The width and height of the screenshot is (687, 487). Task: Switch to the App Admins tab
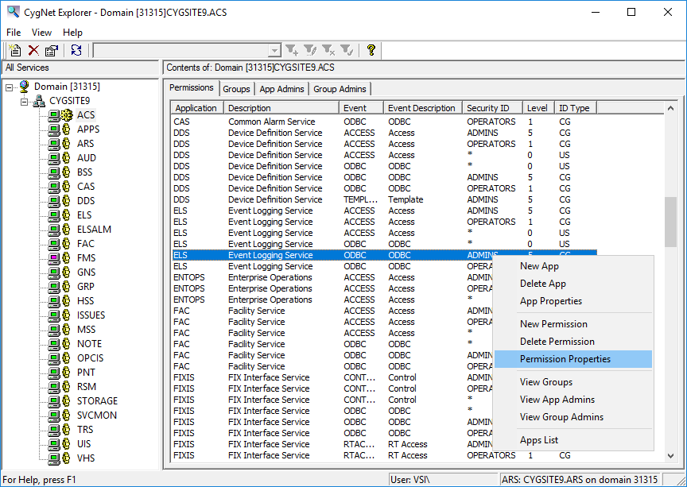281,89
